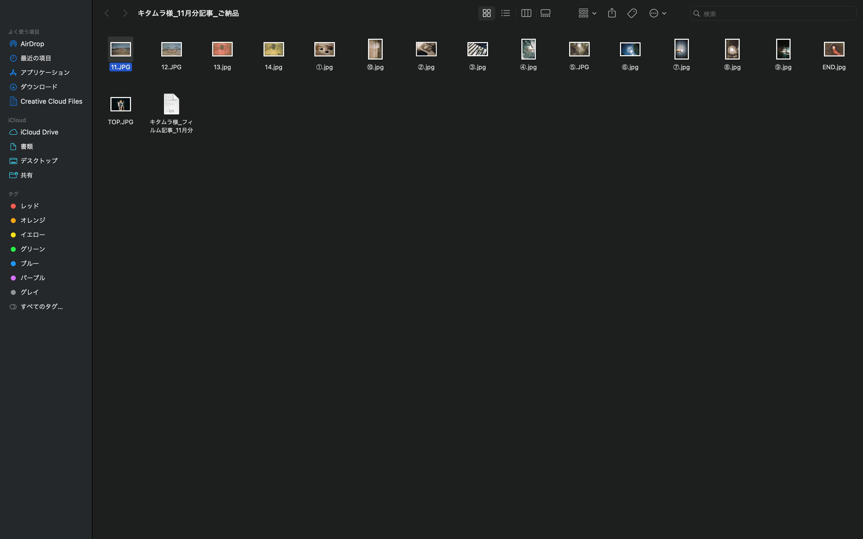The height and width of the screenshot is (539, 863).
Task: Open AirDrop in the sidebar
Action: tap(32, 44)
